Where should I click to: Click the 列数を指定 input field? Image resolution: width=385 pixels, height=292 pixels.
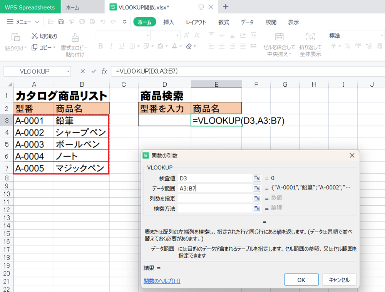tap(215, 198)
